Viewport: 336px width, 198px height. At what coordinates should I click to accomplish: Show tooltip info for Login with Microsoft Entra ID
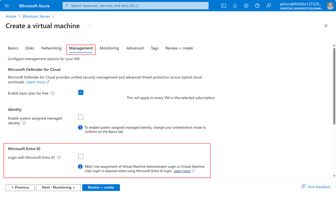click(59, 157)
